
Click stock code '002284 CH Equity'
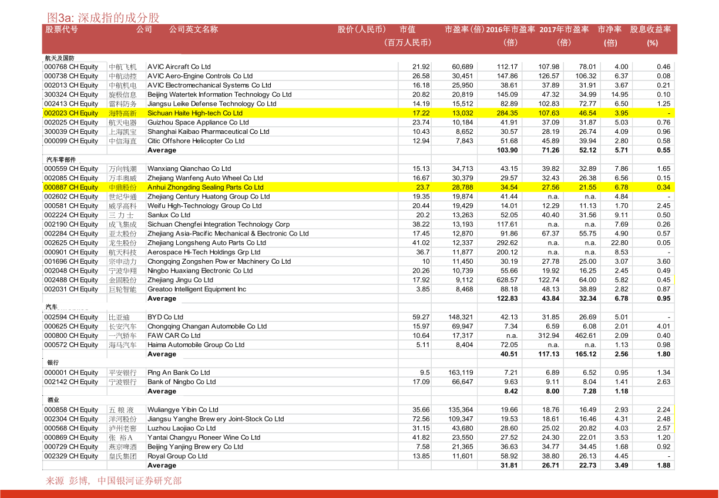click(x=71, y=234)
